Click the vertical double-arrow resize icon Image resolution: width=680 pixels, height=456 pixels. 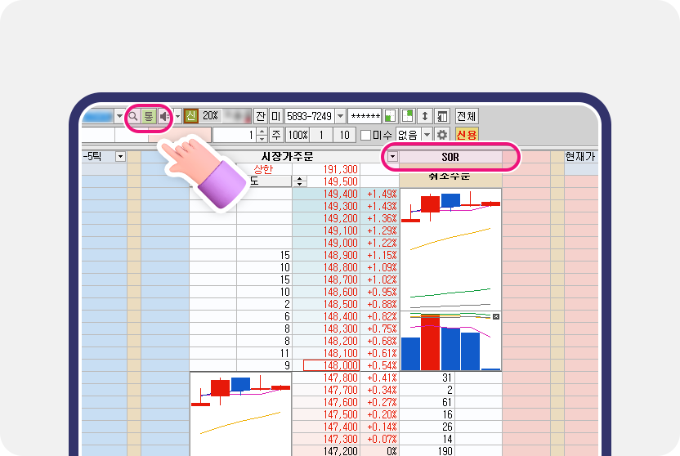click(425, 116)
